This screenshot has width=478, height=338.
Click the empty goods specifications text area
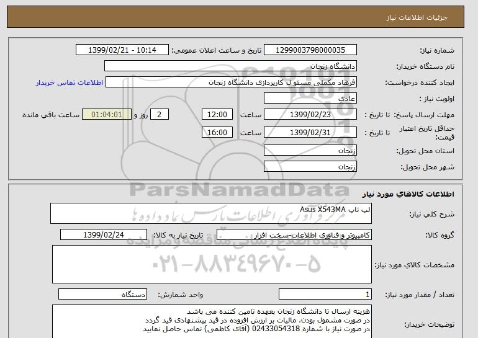(212, 264)
